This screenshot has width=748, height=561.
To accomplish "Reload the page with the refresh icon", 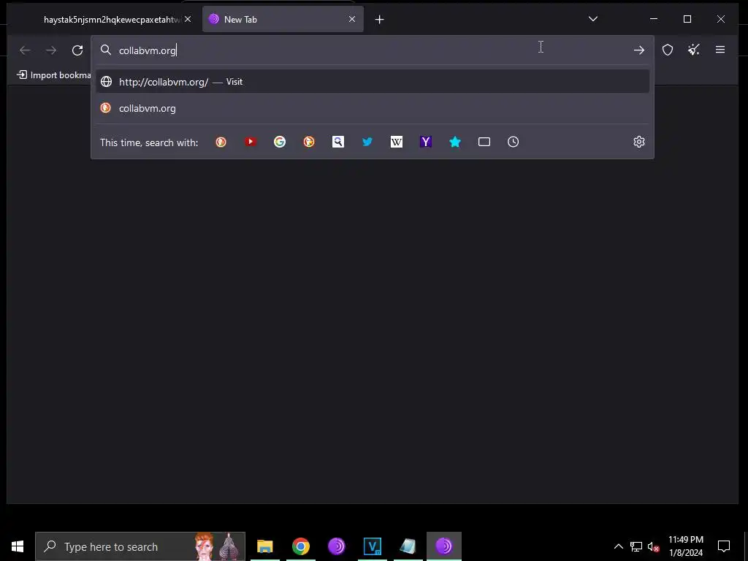I will click(77, 50).
